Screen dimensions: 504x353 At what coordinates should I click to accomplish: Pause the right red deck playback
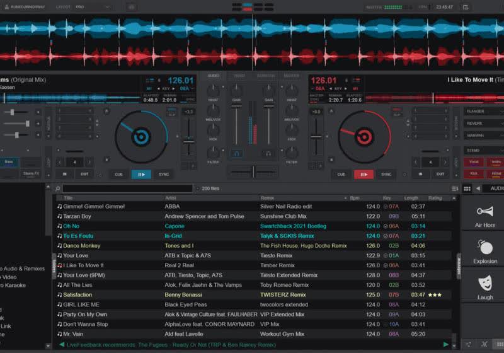[x=364, y=174]
